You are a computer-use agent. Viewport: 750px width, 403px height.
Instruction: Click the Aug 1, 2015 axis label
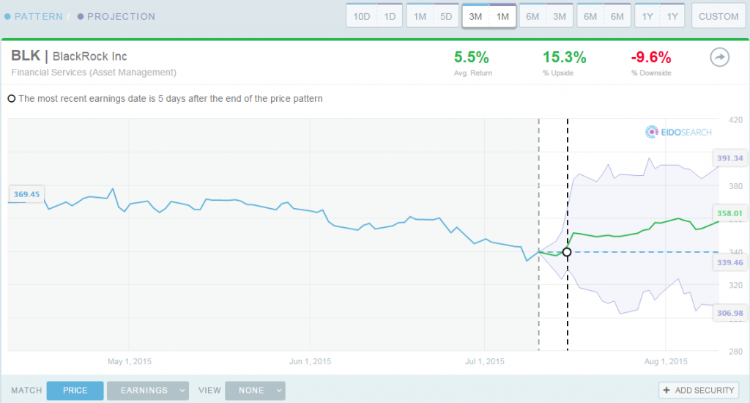665,361
